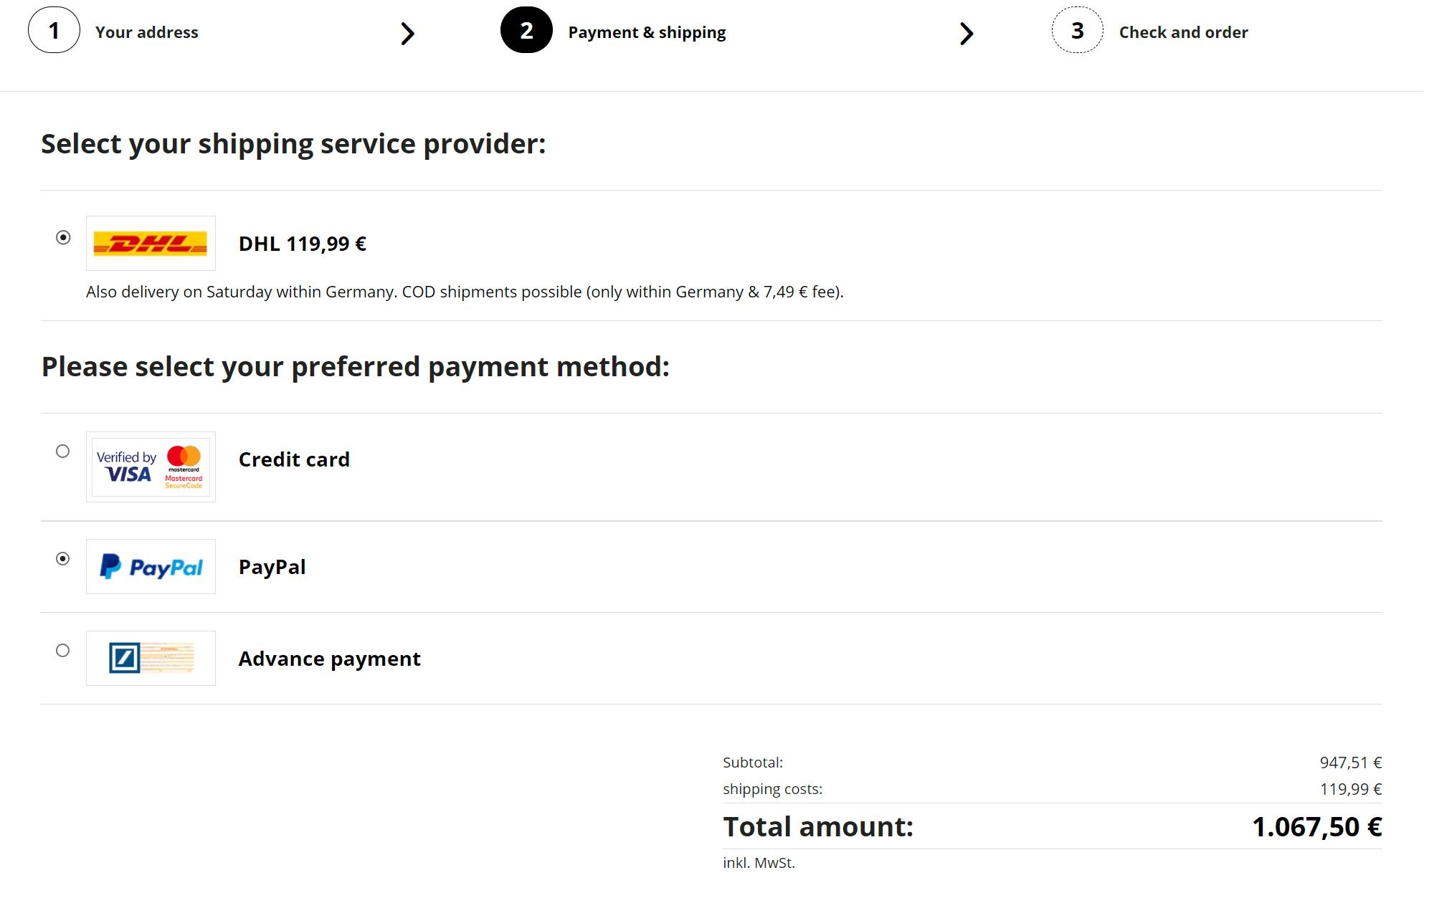This screenshot has height=903, width=1429.
Task: Click chevron arrow after Your address
Action: [x=407, y=33]
